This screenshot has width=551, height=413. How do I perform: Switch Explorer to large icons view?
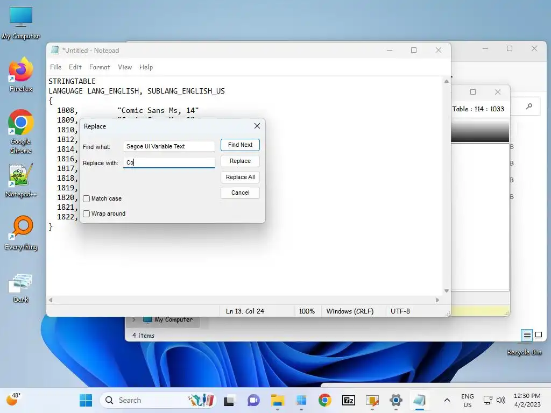[x=538, y=335]
